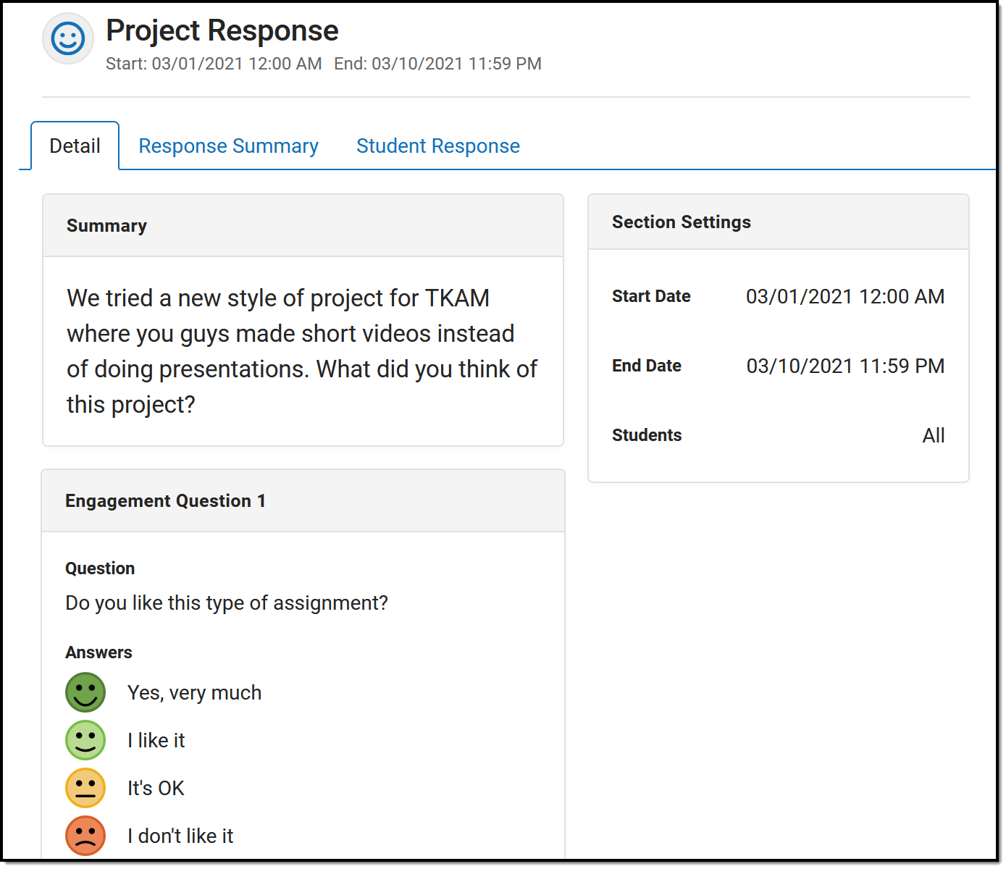
Task: Click the End Date label
Action: coord(647,366)
